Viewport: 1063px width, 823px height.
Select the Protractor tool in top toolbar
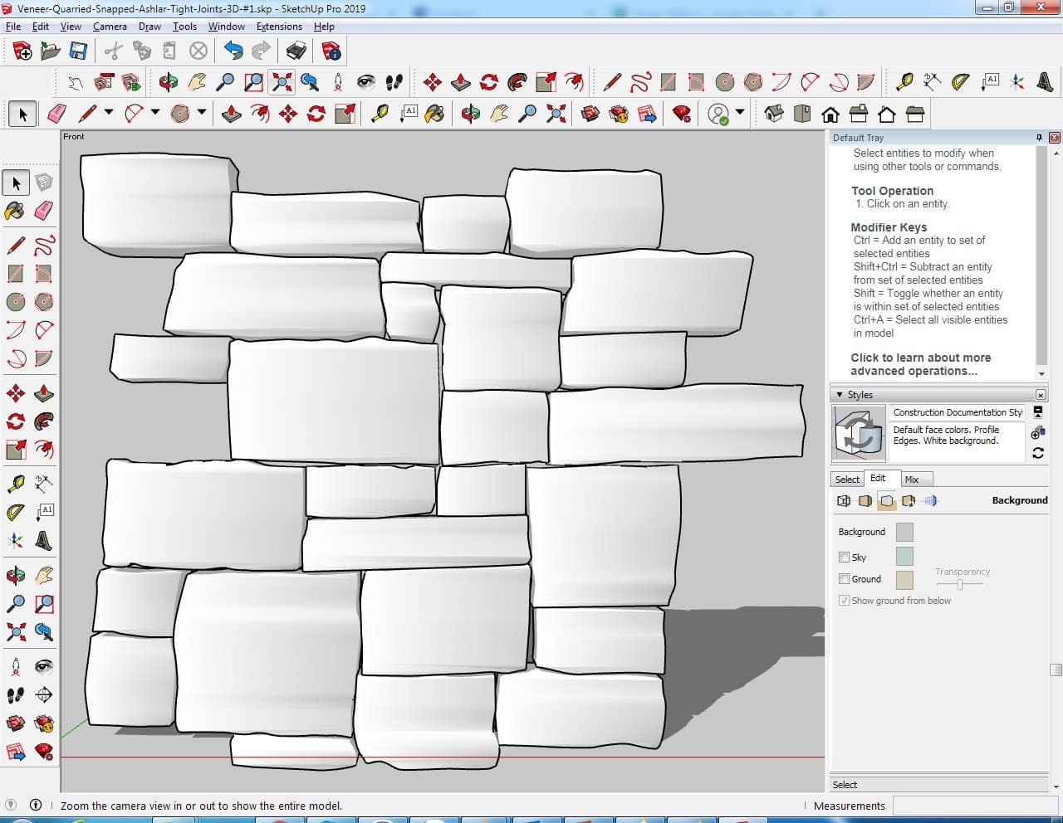click(x=961, y=81)
